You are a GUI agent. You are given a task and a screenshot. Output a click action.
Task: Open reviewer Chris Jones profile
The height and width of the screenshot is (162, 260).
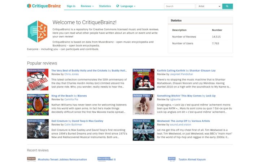tap(71, 74)
